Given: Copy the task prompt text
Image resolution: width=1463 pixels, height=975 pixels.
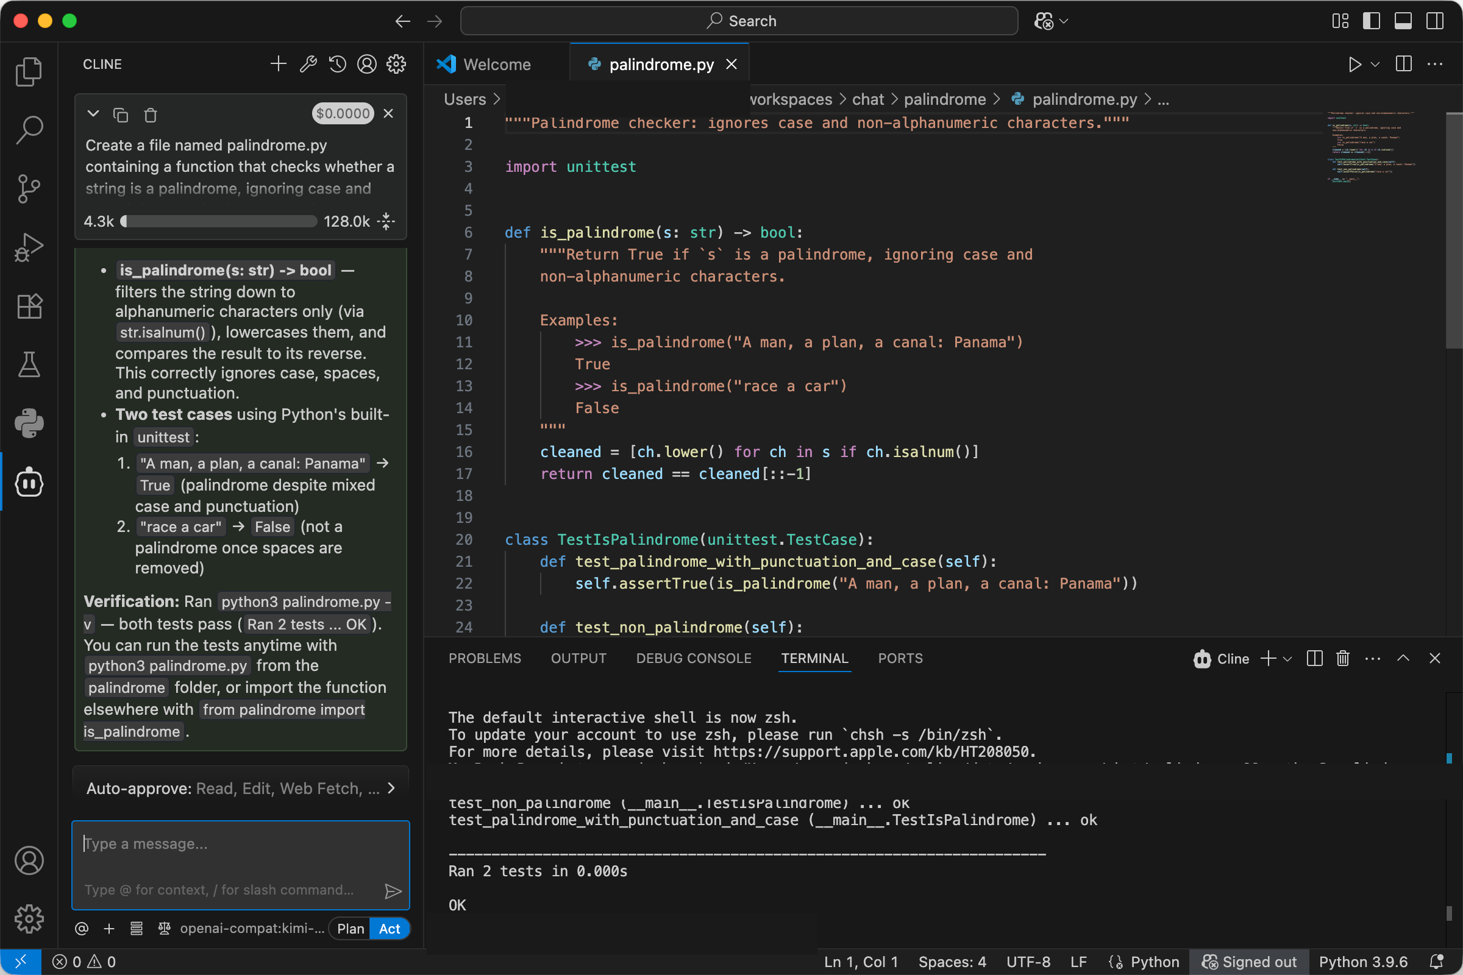Looking at the screenshot, I should click(x=121, y=115).
